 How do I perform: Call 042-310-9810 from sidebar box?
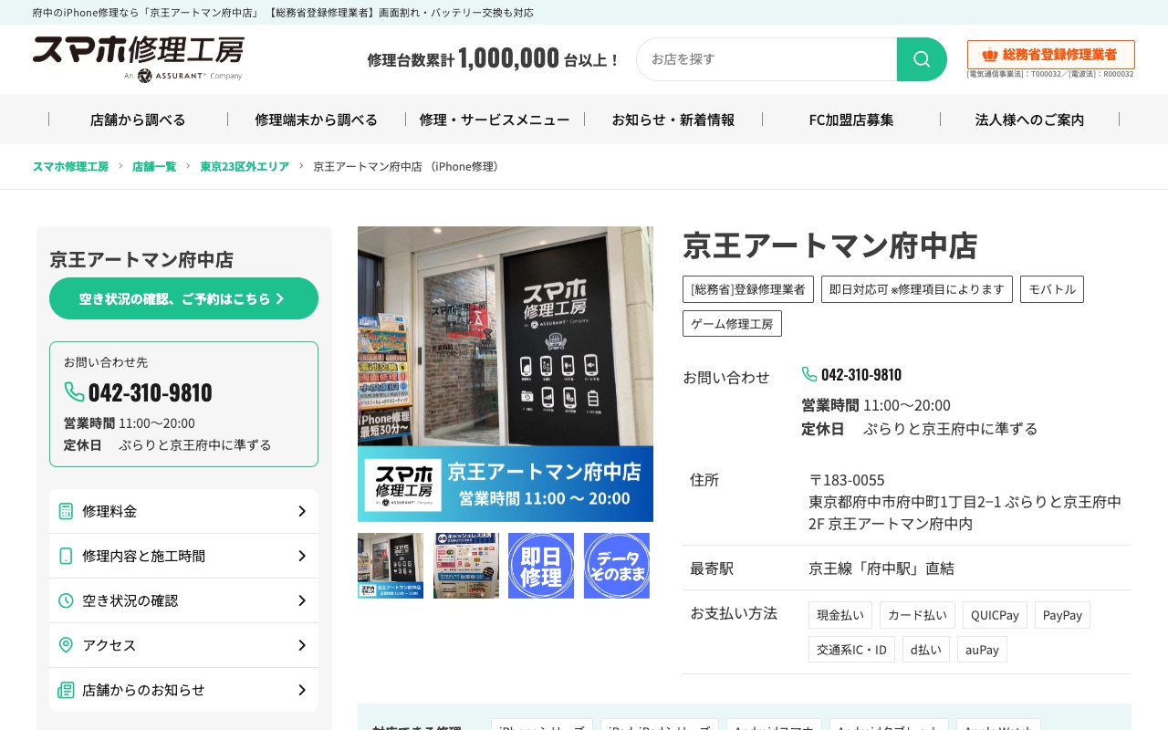150,392
